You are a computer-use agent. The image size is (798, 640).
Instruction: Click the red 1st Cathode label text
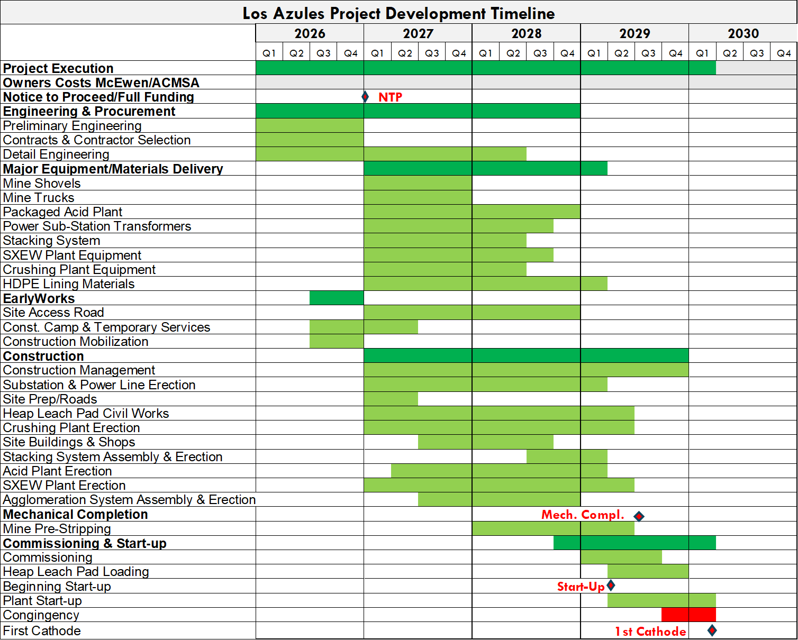(650, 631)
